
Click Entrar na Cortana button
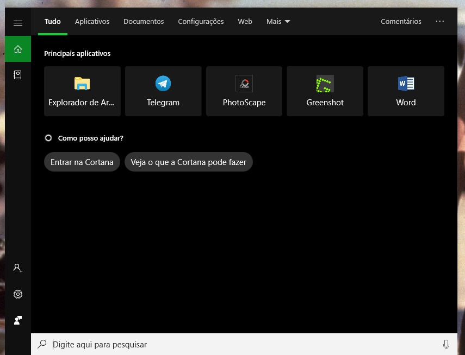pos(82,162)
